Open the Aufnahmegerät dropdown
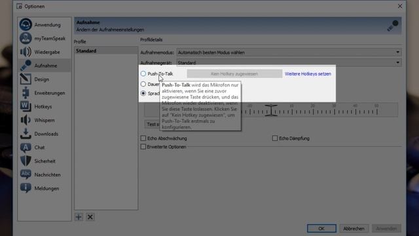Image resolution: width=419 pixels, height=236 pixels. 289,63
